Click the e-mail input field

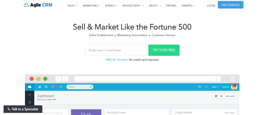116,50
